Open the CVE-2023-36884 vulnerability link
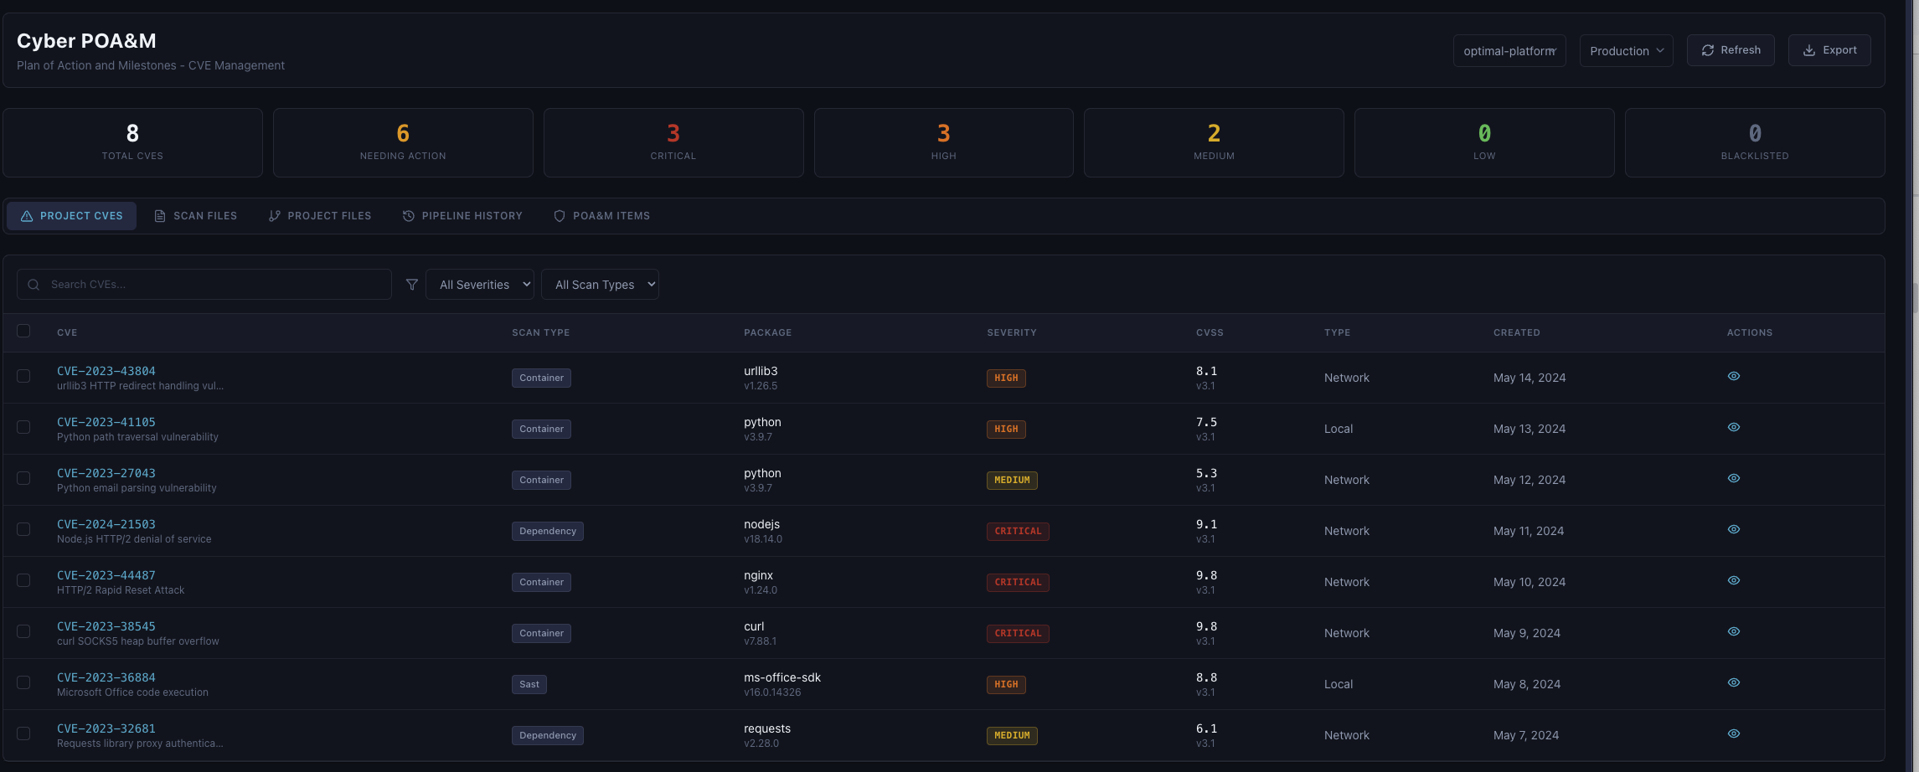The height and width of the screenshot is (772, 1919). coord(106,677)
